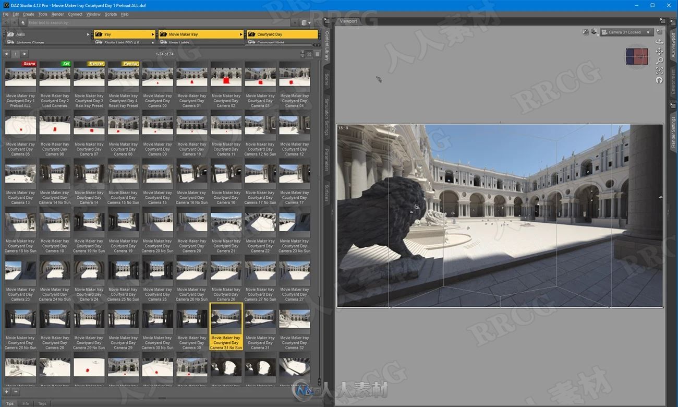Switch to the Tips tab
678x407 pixels.
point(10,403)
